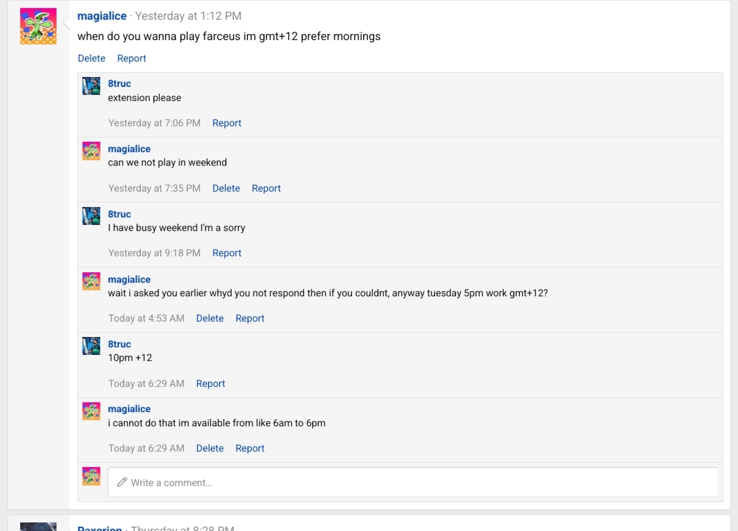Click 8truc's avatar beside "extension please"
The image size is (738, 531).
click(91, 86)
